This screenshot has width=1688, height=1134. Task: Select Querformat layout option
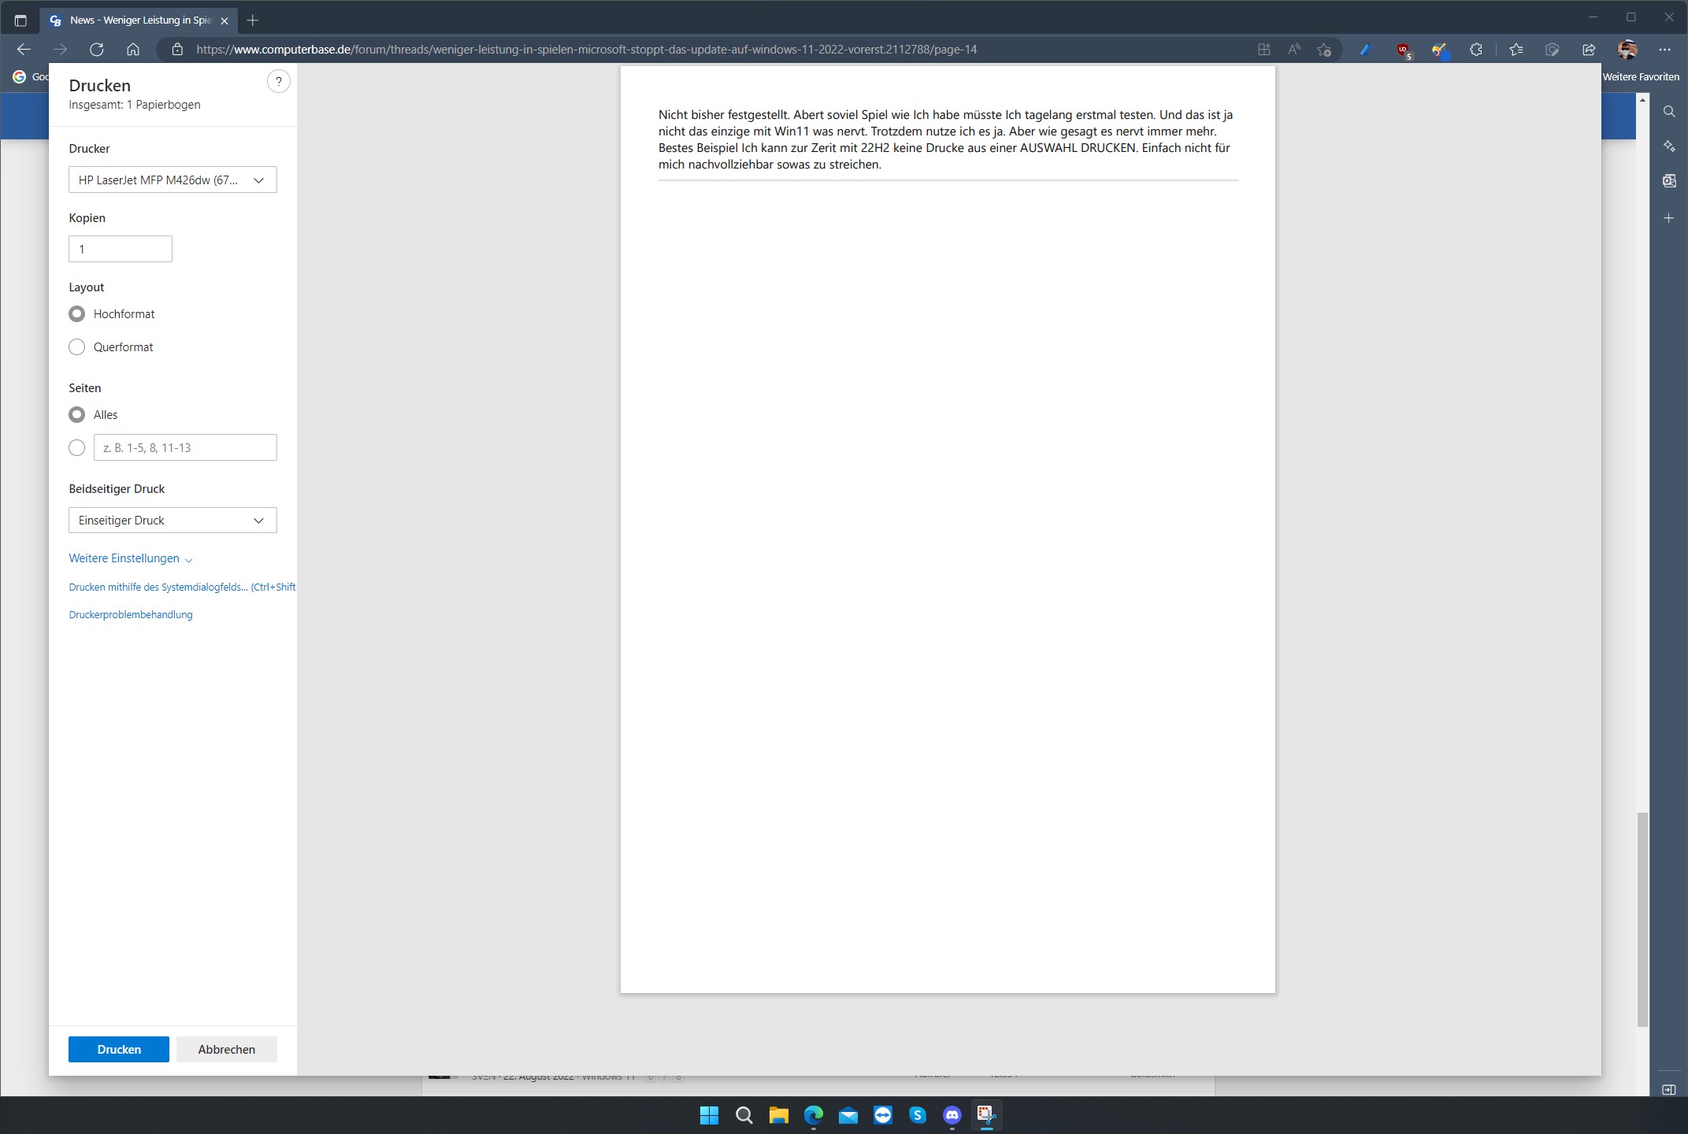coord(77,347)
